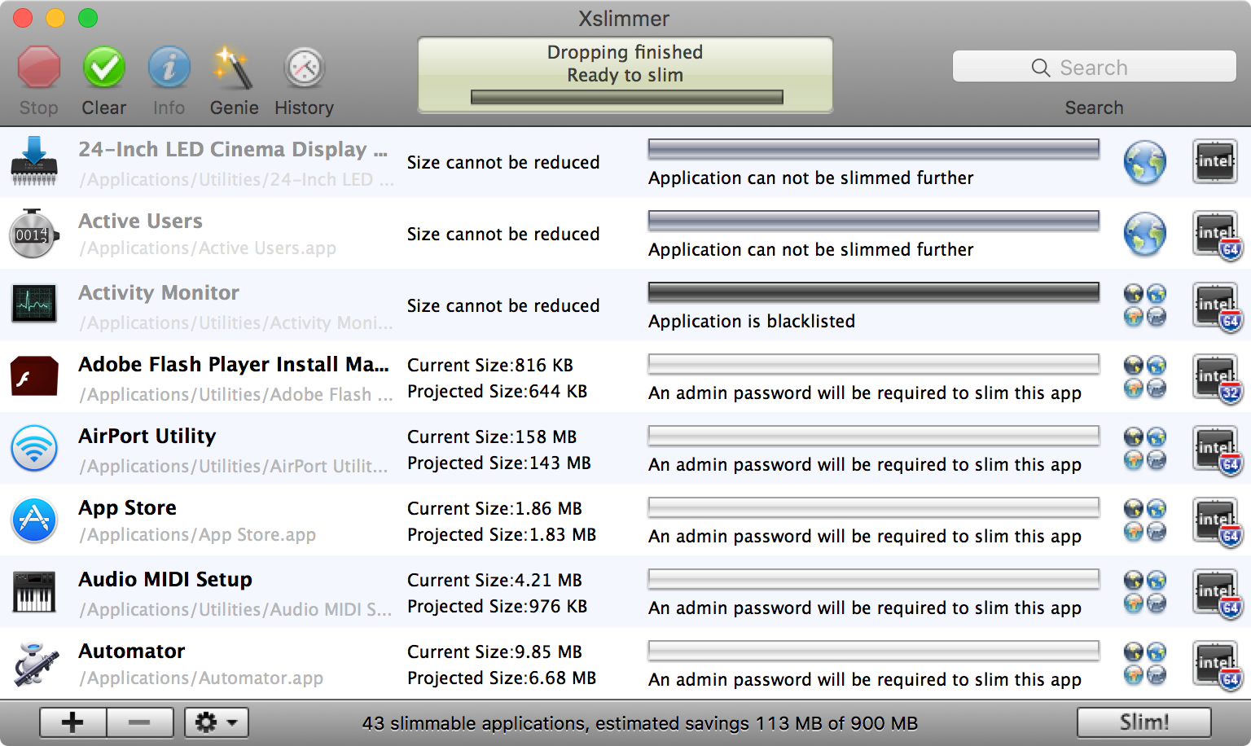Click the minus button to remove application
Image resolution: width=1251 pixels, height=746 pixels.
139,722
